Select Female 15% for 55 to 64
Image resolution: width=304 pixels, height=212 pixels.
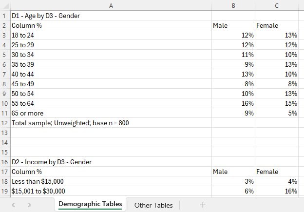[x=277, y=103]
